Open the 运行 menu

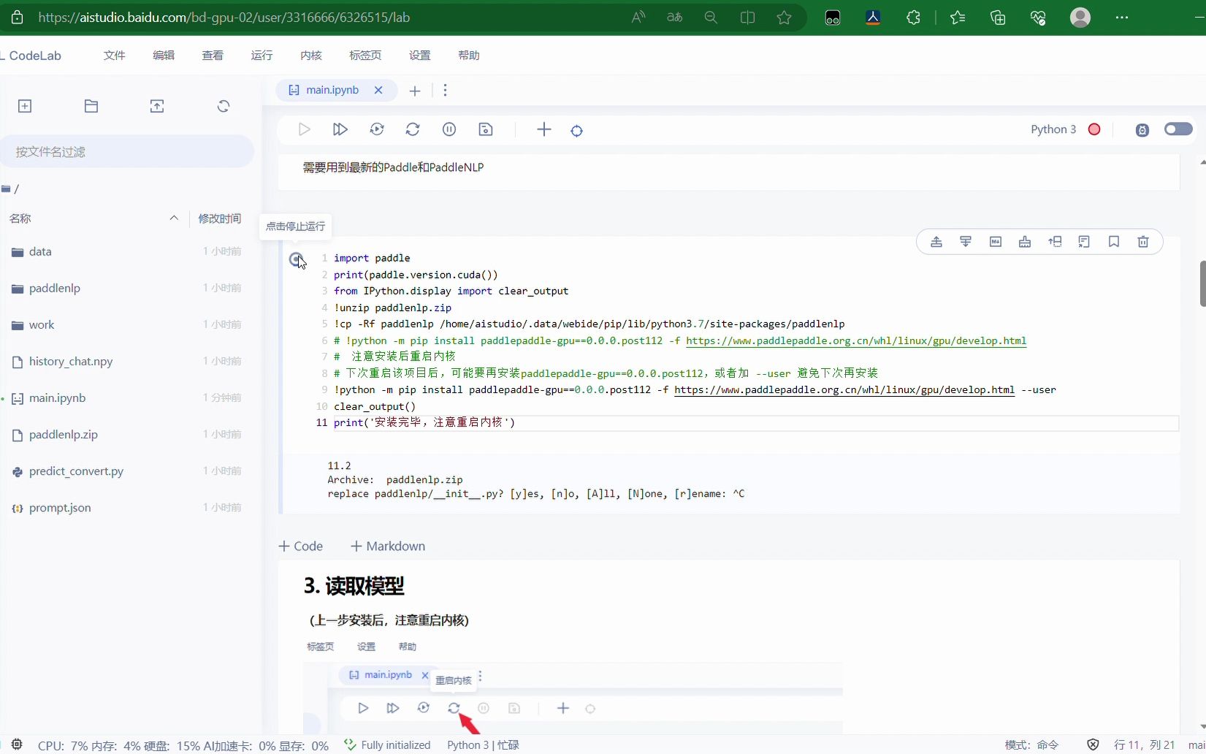[x=262, y=56]
